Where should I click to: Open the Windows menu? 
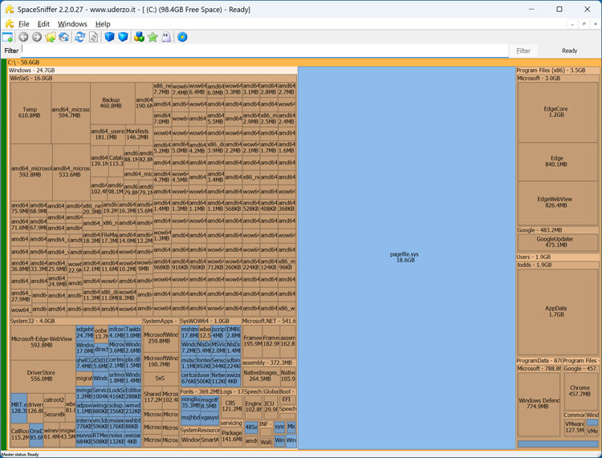[x=72, y=24]
